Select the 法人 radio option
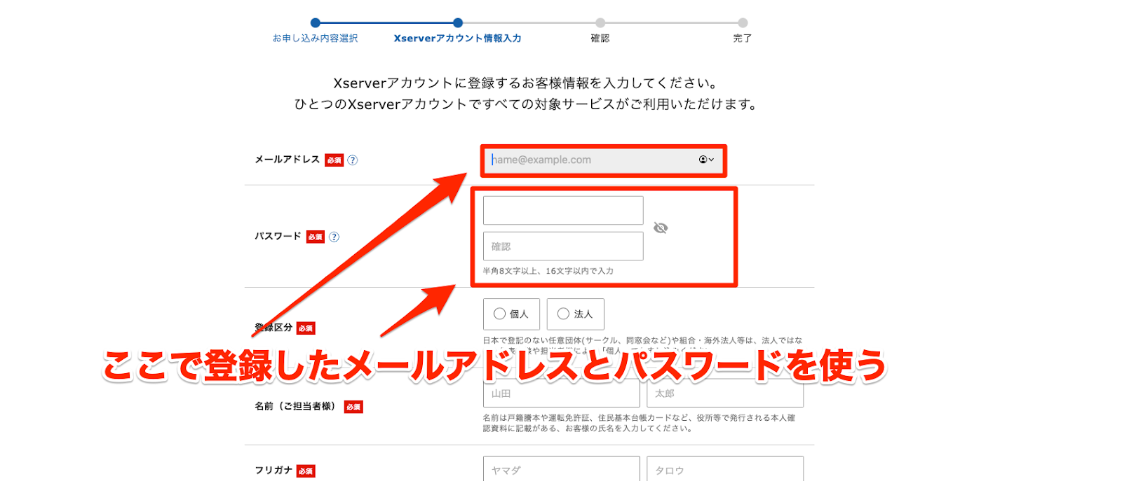The height and width of the screenshot is (481, 1122). [576, 314]
